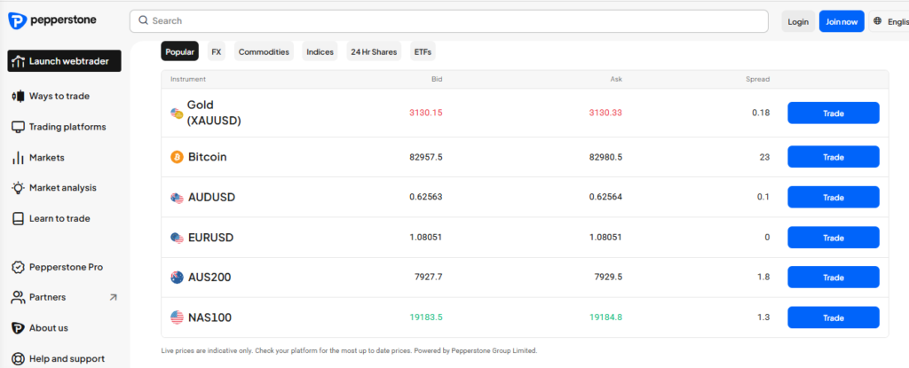Select the Commodities tab

[x=264, y=52]
